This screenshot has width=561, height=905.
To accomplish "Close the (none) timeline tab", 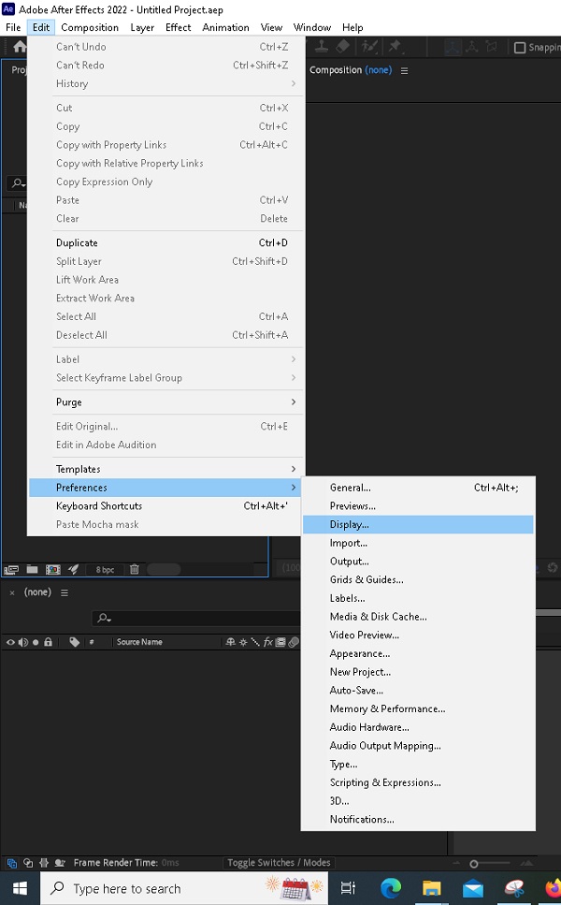I will [x=12, y=592].
